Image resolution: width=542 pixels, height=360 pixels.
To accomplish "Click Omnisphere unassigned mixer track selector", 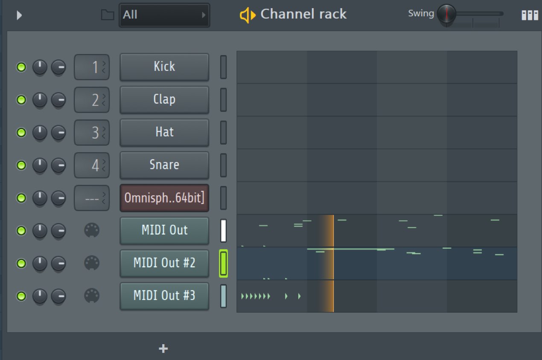I will coord(92,198).
